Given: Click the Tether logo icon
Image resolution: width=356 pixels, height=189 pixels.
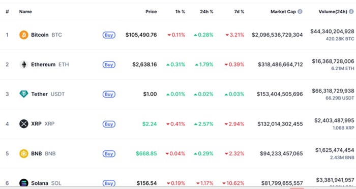Looking at the screenshot, I should click(23, 94).
